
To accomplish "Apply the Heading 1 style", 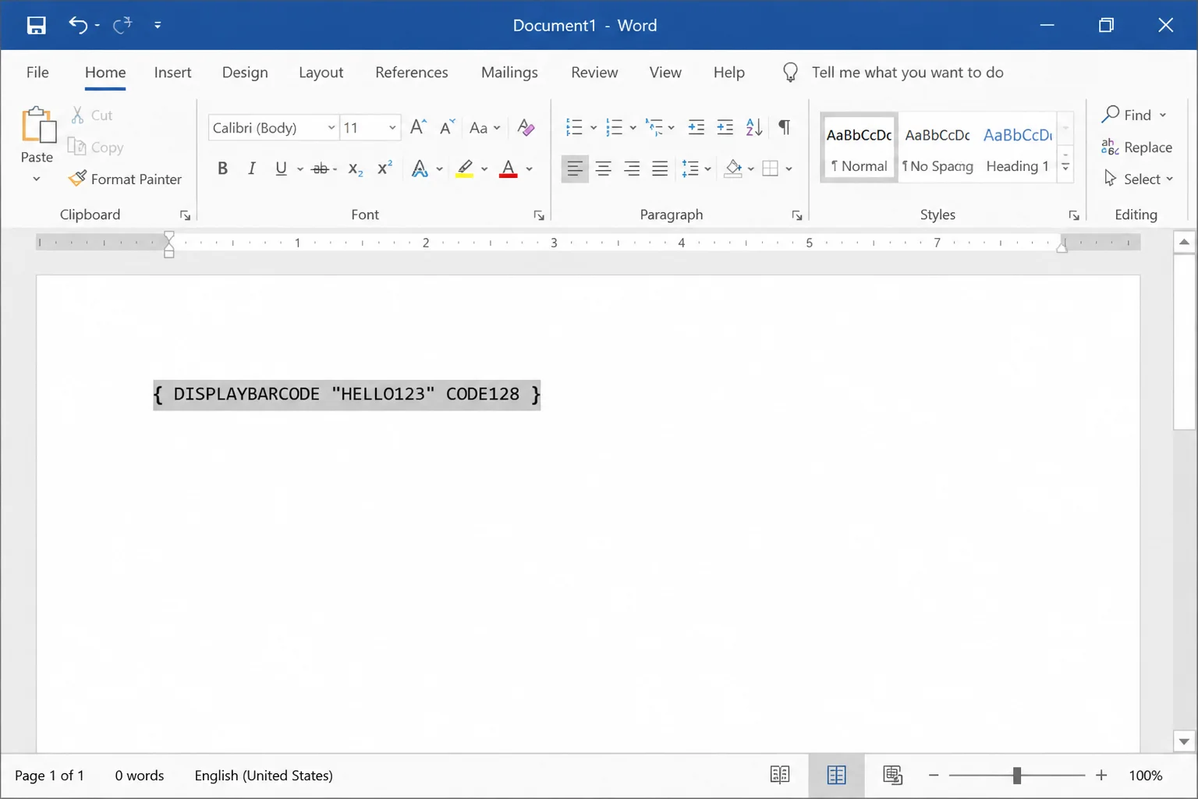I will 1018,148.
